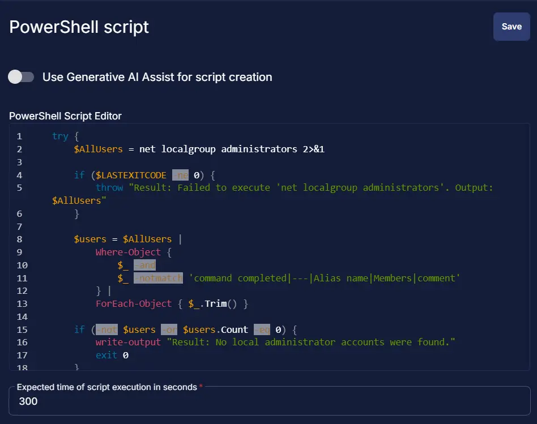Enable the Generative AI Assist toggle
Image resolution: width=537 pixels, height=424 pixels.
coord(22,77)
